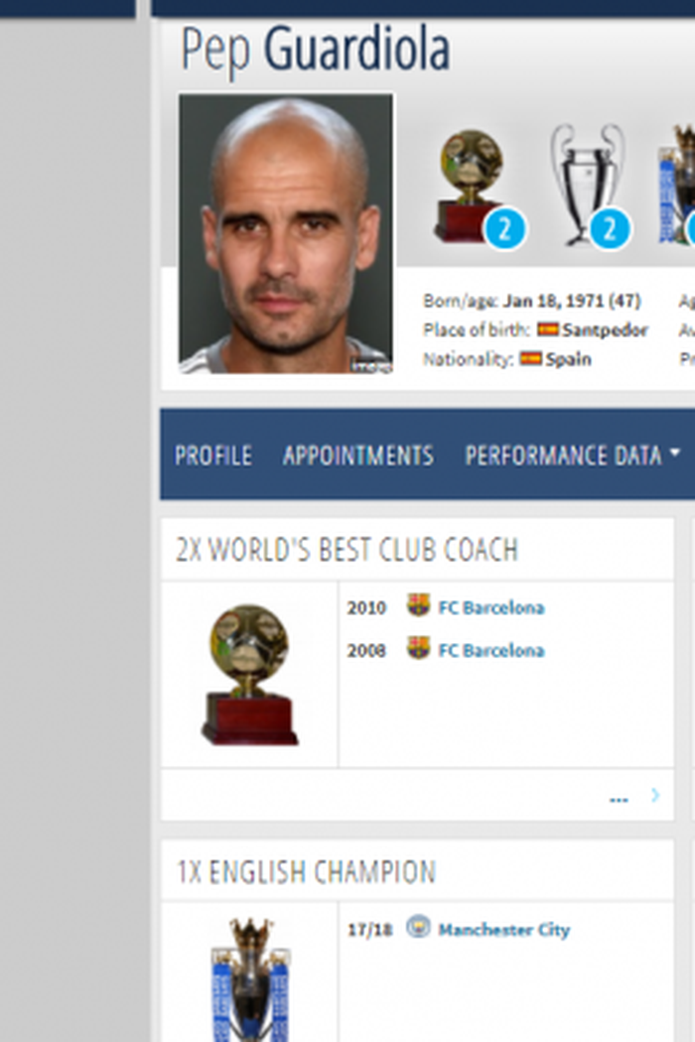Click the Champions League trophy icon
Image resolution: width=695 pixels, height=1042 pixels.
click(588, 185)
